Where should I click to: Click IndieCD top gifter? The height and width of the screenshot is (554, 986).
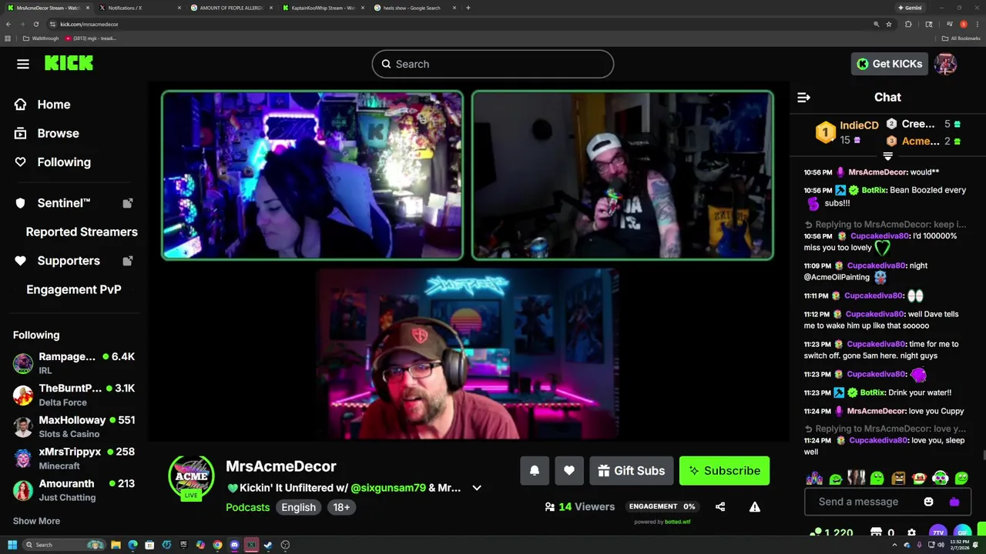[x=847, y=132]
